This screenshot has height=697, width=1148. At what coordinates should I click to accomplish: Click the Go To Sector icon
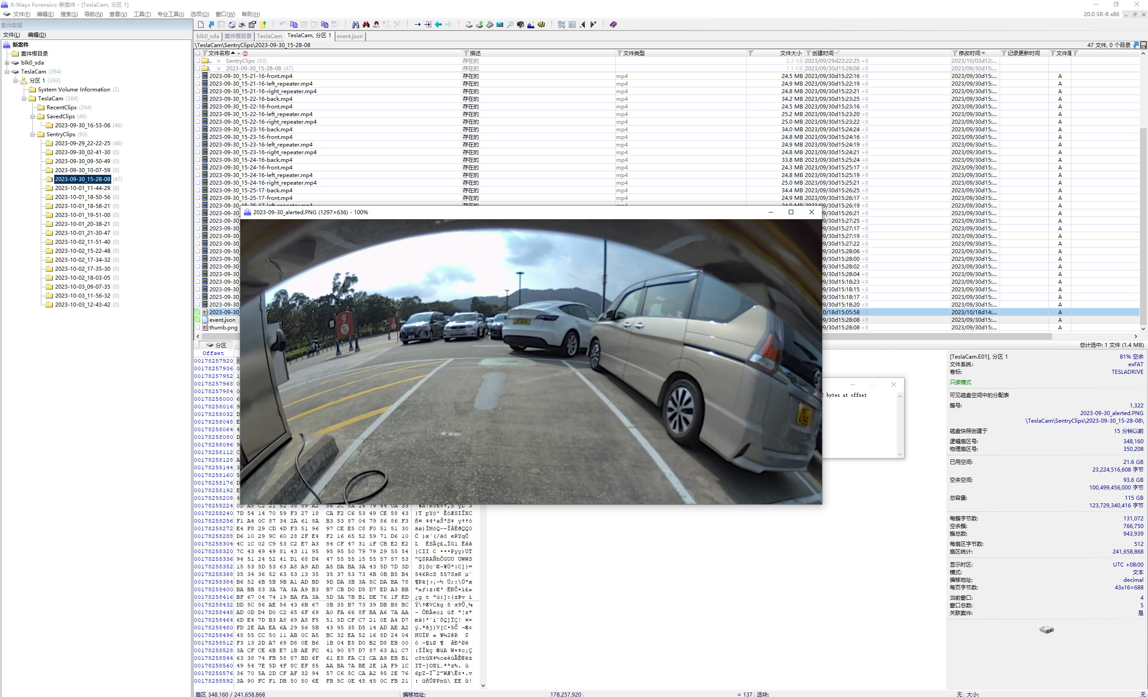click(428, 25)
